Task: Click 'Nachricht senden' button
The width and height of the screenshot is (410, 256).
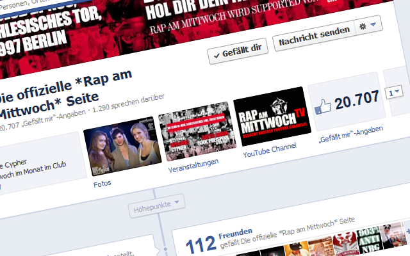Action: 313,36
